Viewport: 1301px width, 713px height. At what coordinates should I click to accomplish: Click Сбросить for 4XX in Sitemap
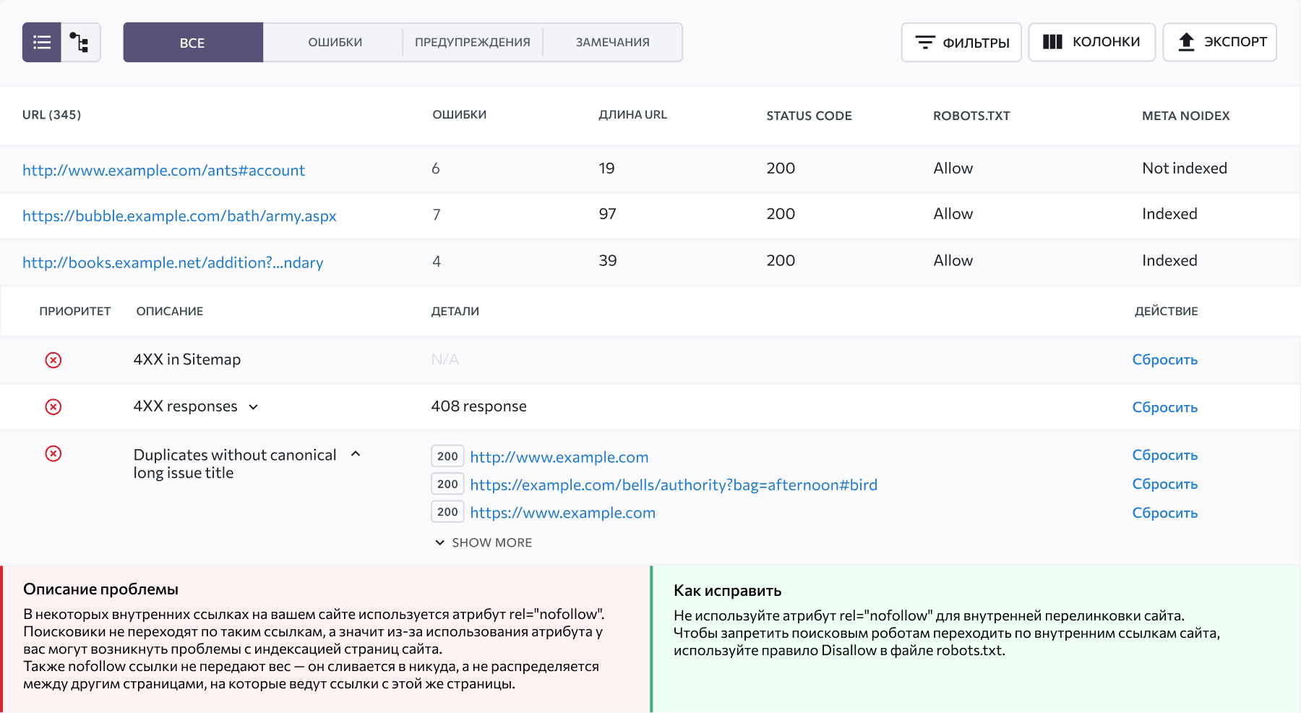[x=1165, y=359]
